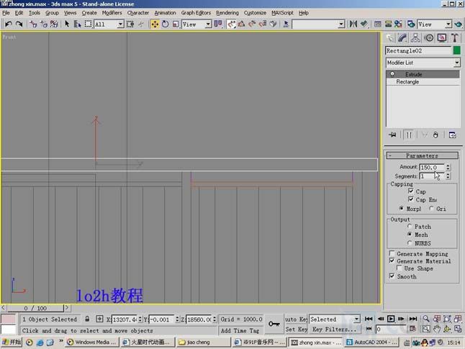Click the Pan hand viewport tool
The height and width of the screenshot is (349, 465).
[x=436, y=329]
